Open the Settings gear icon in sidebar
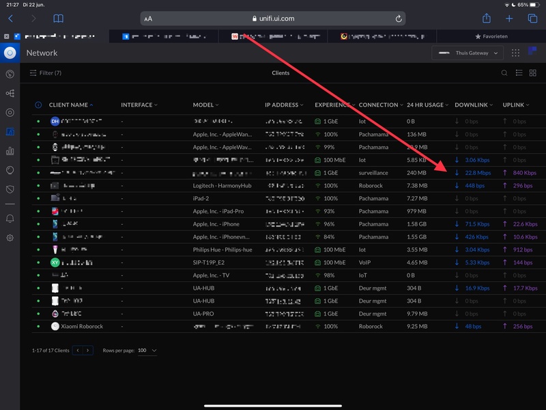 point(10,238)
